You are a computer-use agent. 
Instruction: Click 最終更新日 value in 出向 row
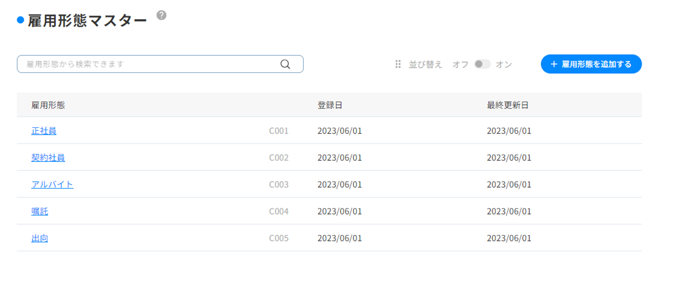[x=509, y=239]
